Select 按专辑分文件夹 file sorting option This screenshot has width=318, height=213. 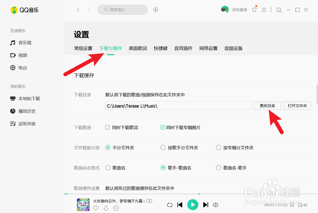[218, 147]
